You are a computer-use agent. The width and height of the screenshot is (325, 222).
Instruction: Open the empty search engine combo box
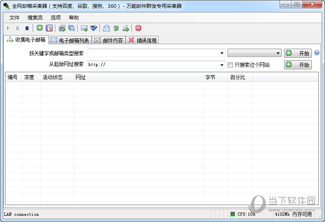click(x=254, y=53)
